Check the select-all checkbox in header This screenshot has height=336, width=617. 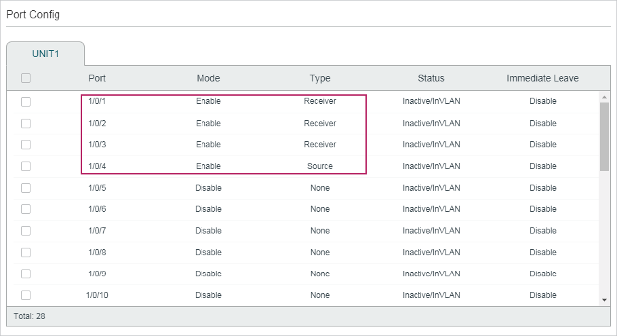pos(26,78)
